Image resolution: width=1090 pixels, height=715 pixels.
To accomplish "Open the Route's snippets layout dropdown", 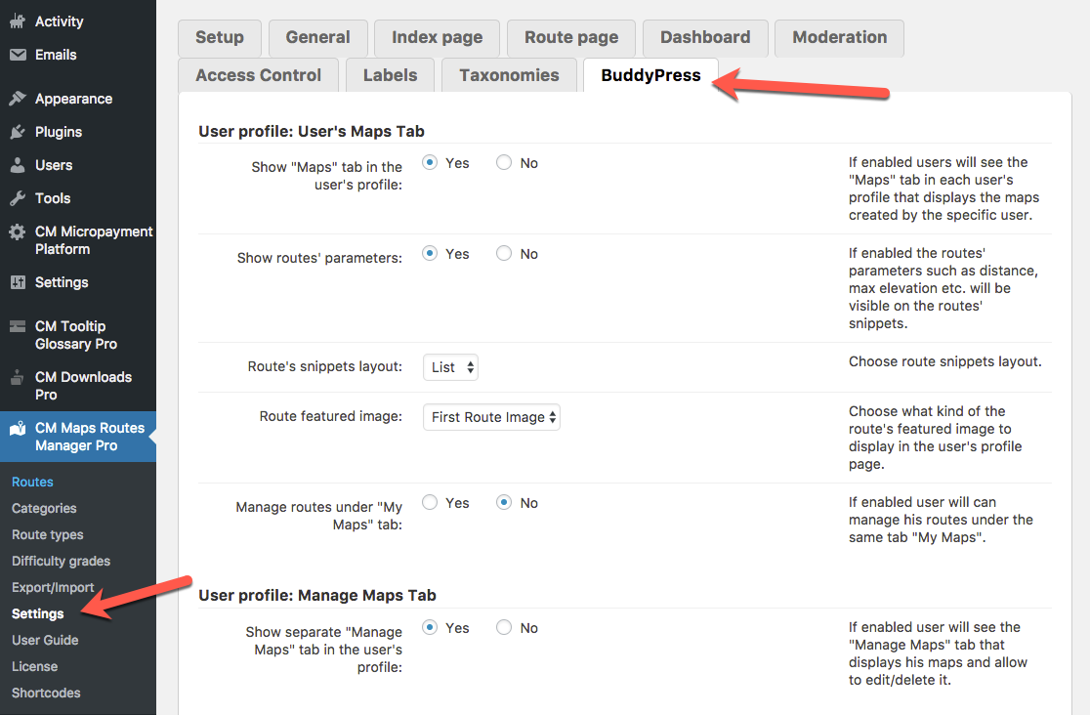I will (x=450, y=367).
